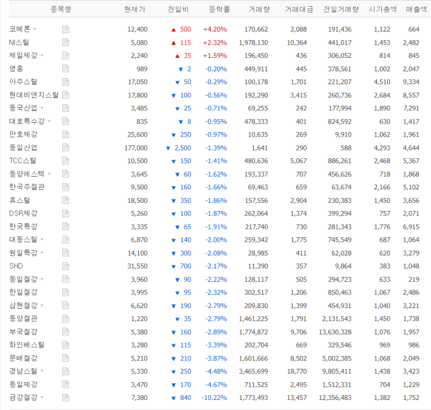Viewport: 431px width, 410px height.
Task: Open the 부국철강 stock link
Action: [23, 332]
